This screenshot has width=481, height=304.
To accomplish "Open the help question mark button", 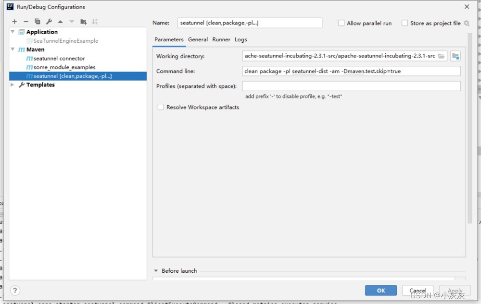I will coord(15,290).
